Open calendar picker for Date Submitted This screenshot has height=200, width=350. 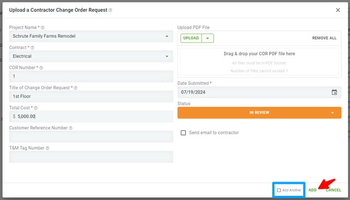[x=334, y=92]
